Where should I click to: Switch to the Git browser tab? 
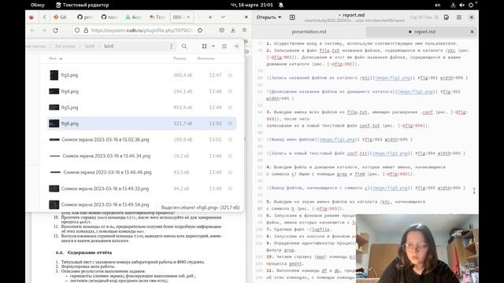coord(60,17)
